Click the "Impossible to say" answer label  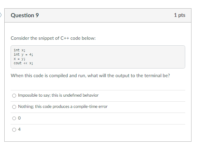click(x=58, y=95)
